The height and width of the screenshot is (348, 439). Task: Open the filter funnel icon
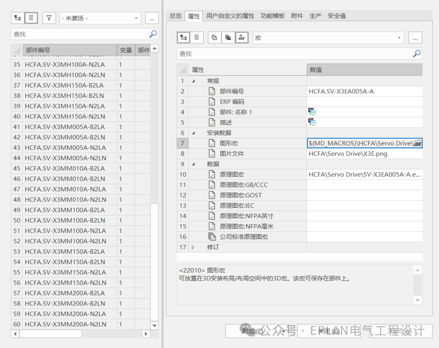point(49,18)
